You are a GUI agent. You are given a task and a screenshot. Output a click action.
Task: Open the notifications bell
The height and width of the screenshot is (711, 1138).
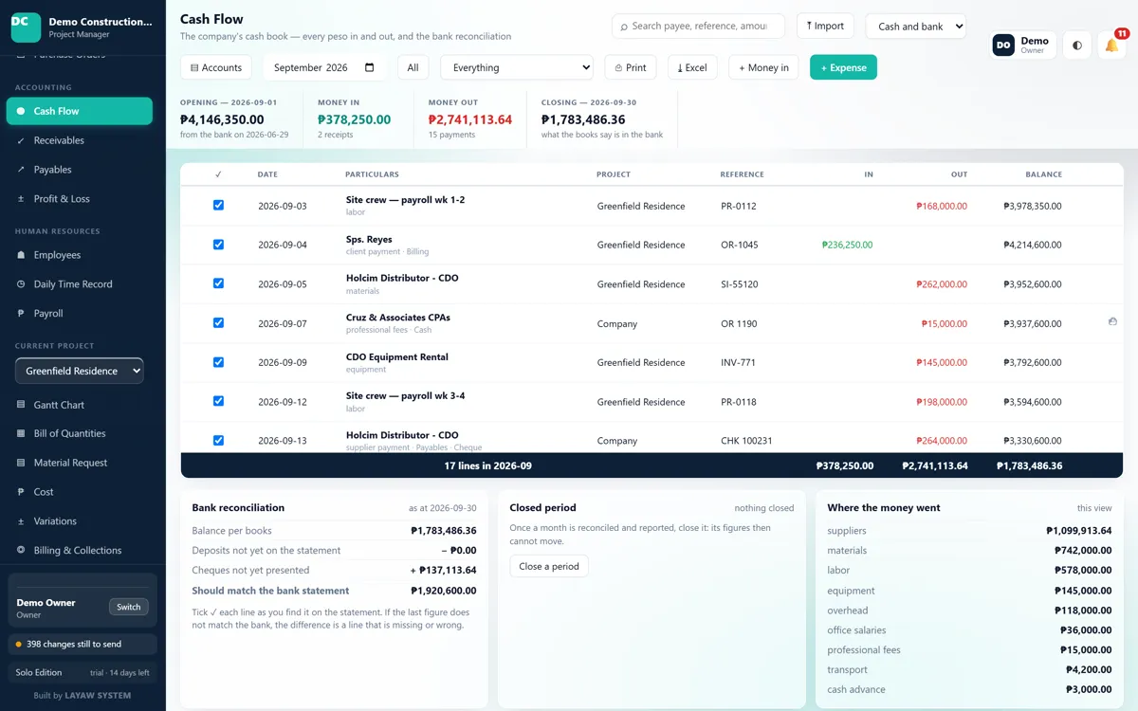coord(1111,45)
